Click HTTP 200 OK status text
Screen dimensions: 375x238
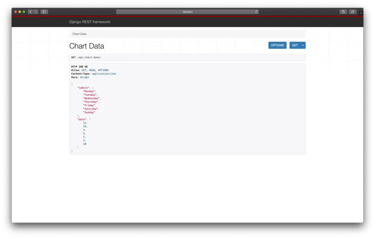79,67
